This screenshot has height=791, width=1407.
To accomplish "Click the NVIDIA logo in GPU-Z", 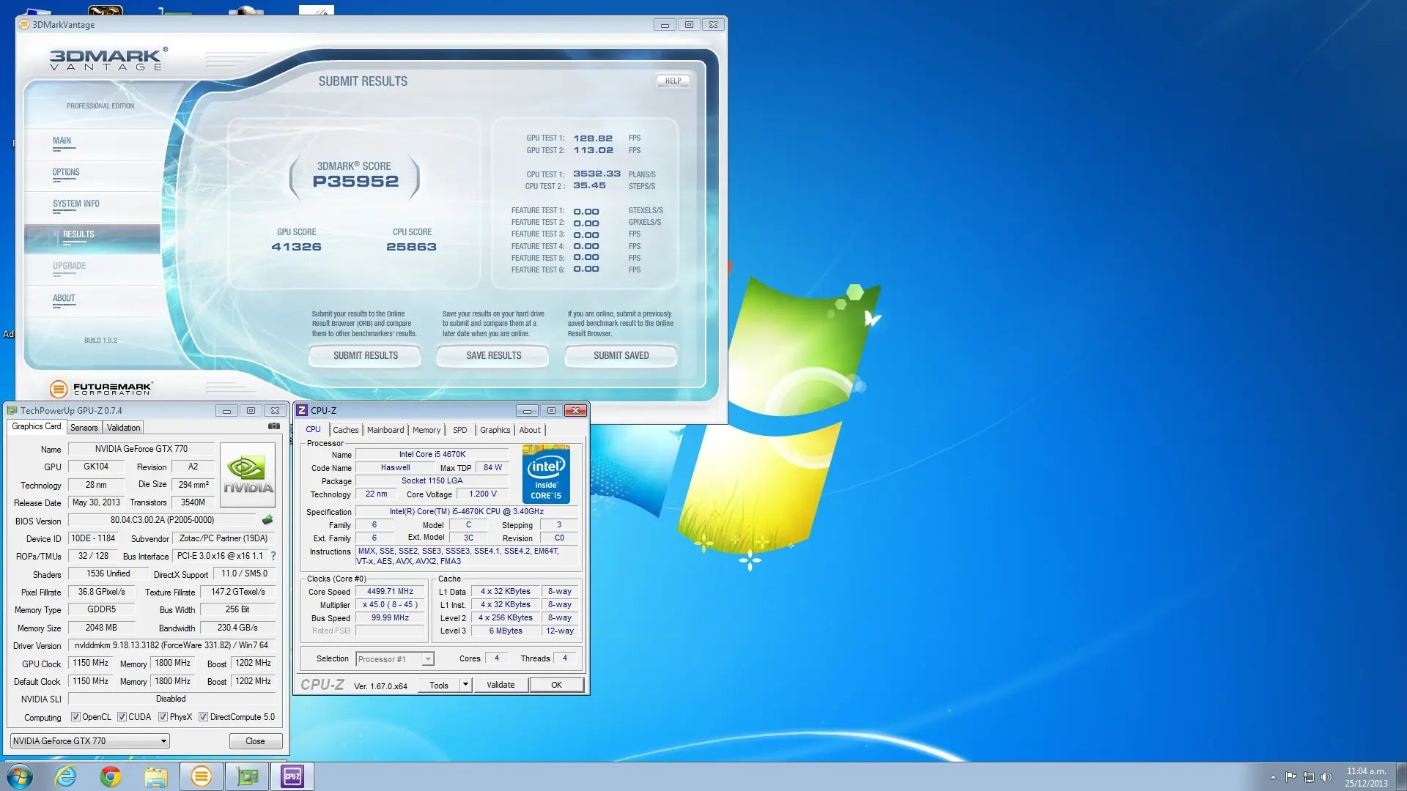I will 248,475.
